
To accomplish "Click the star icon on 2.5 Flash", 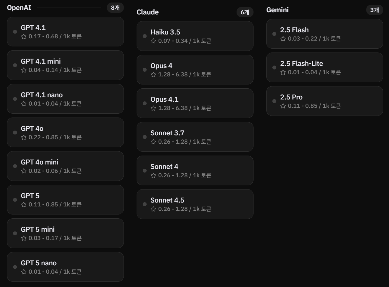I will [283, 39].
